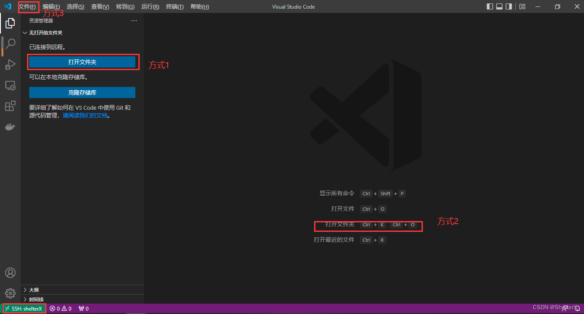The height and width of the screenshot is (314, 584).
Task: Open the 请阅读我们的文档 link
Action: tap(85, 116)
